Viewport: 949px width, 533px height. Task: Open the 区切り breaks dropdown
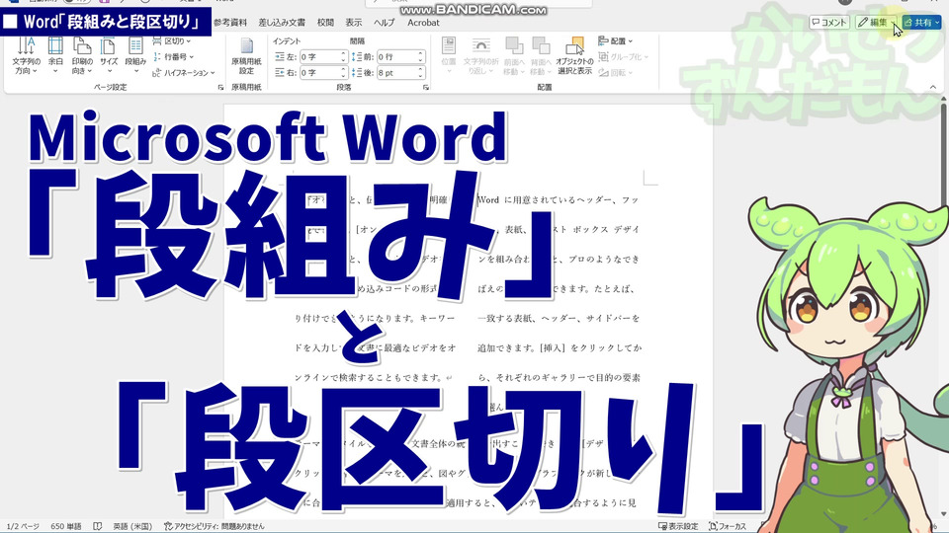click(172, 41)
